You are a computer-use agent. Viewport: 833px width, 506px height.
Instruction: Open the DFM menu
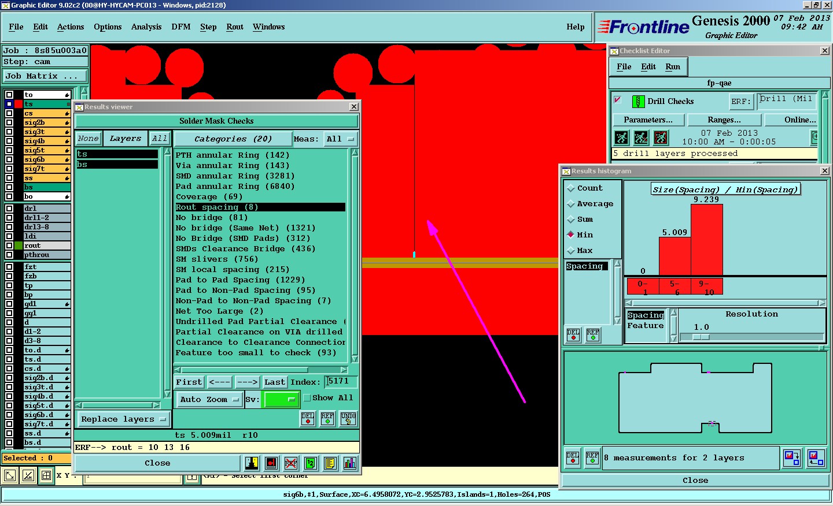click(181, 27)
